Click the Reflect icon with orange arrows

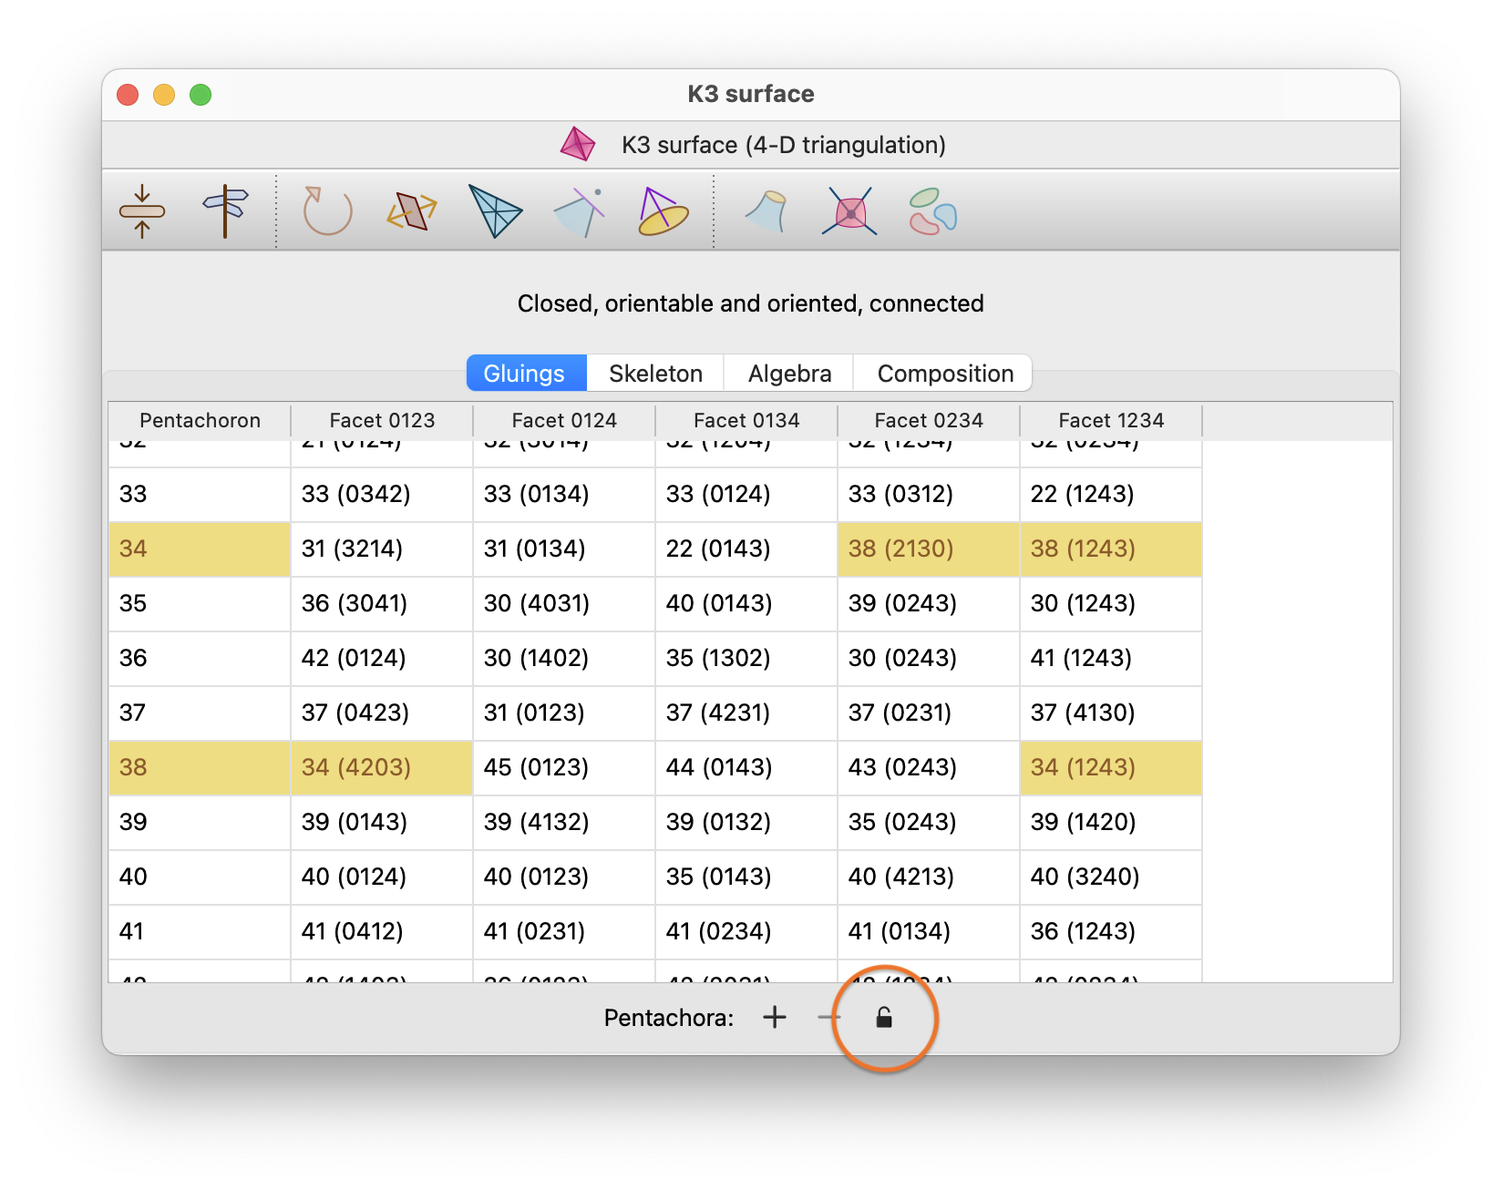(412, 211)
